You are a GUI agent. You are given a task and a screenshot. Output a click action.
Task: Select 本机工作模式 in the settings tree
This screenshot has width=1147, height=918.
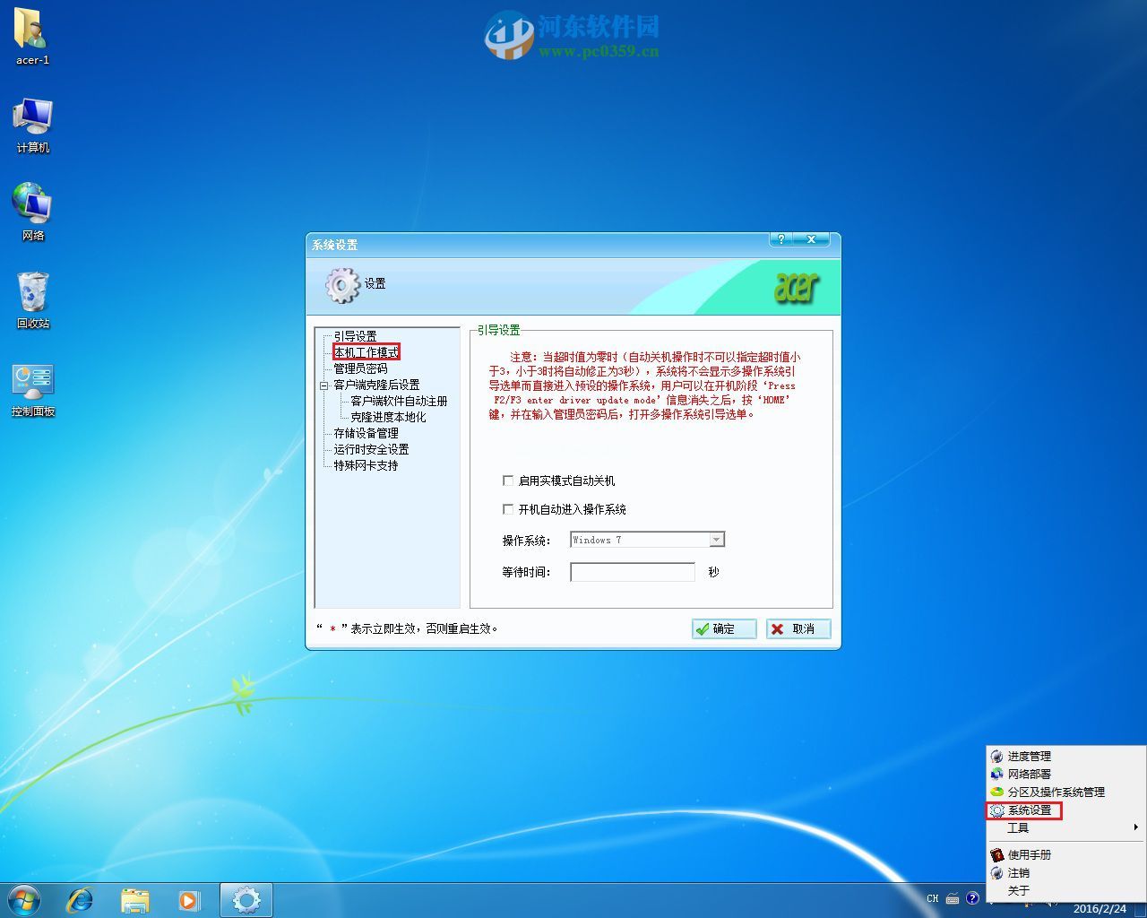[366, 352]
